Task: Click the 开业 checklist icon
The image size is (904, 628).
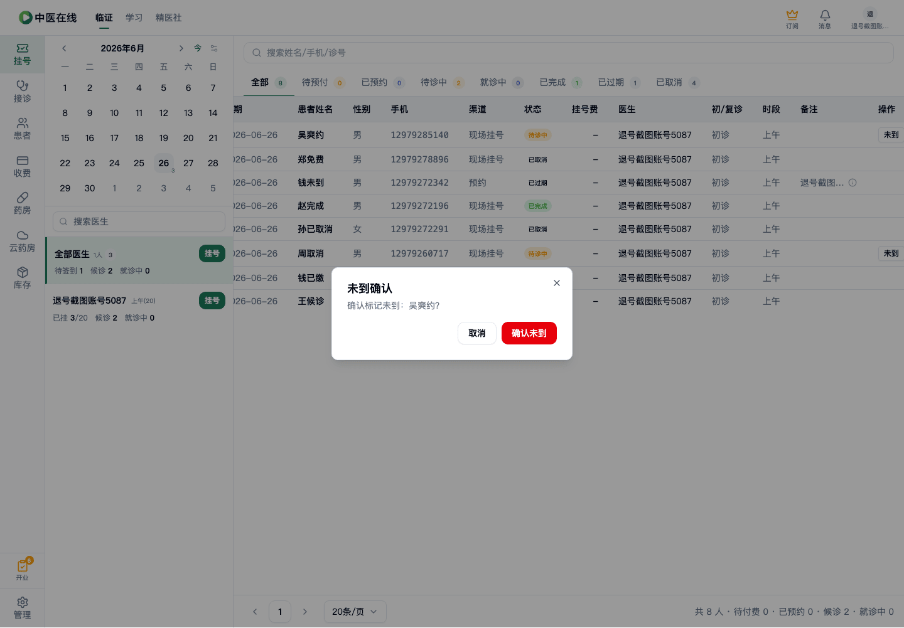Action: point(22,570)
